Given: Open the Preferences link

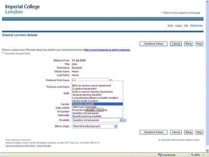Looking at the screenshot, I should click(196, 26).
